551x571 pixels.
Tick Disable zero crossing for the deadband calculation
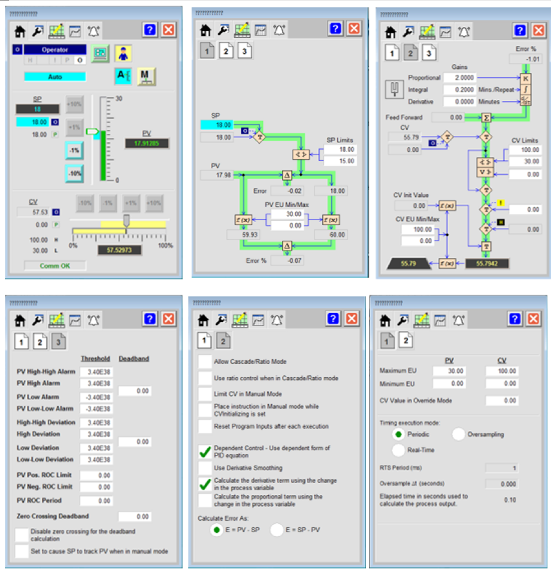(x=22, y=535)
